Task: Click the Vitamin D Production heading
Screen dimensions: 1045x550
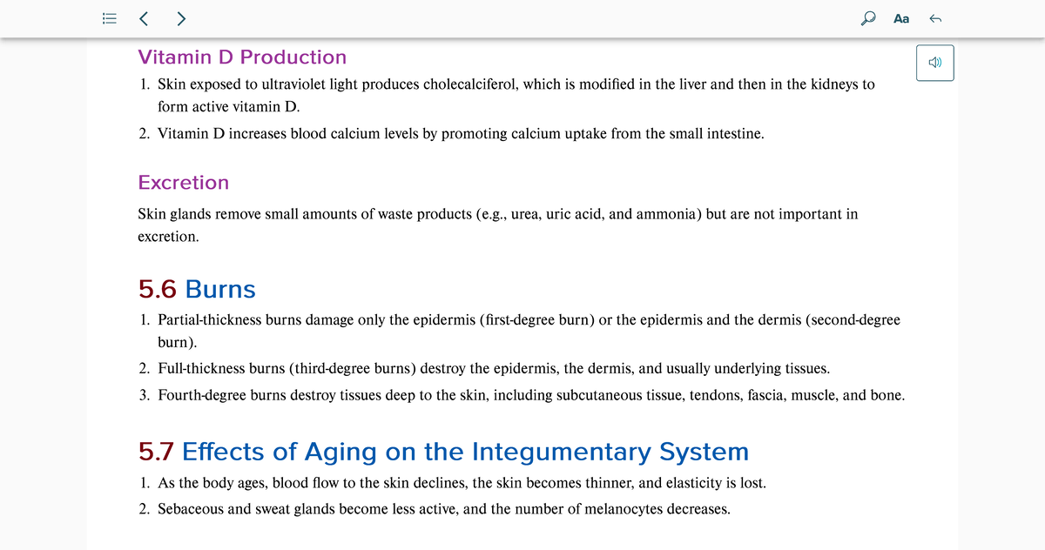Action: [241, 57]
